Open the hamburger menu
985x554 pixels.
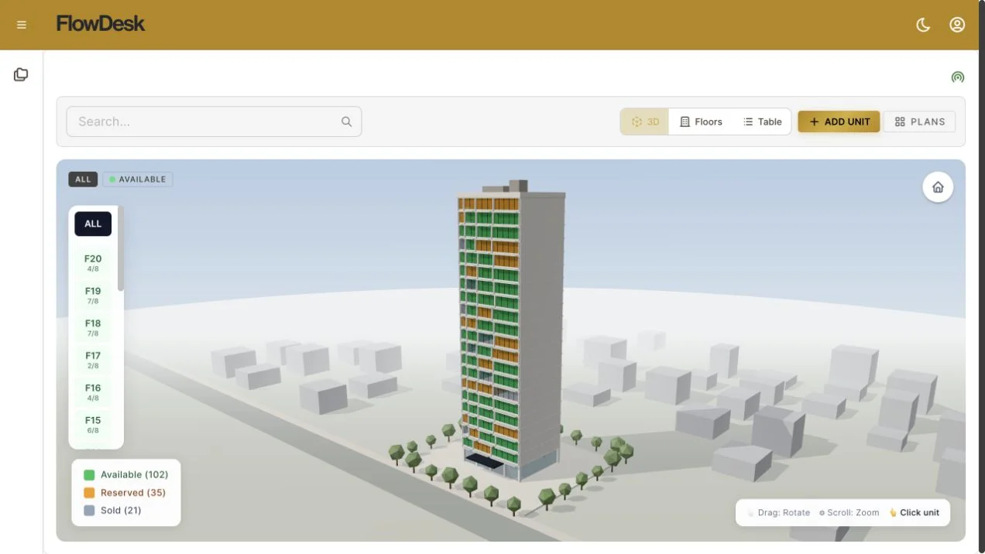point(22,25)
